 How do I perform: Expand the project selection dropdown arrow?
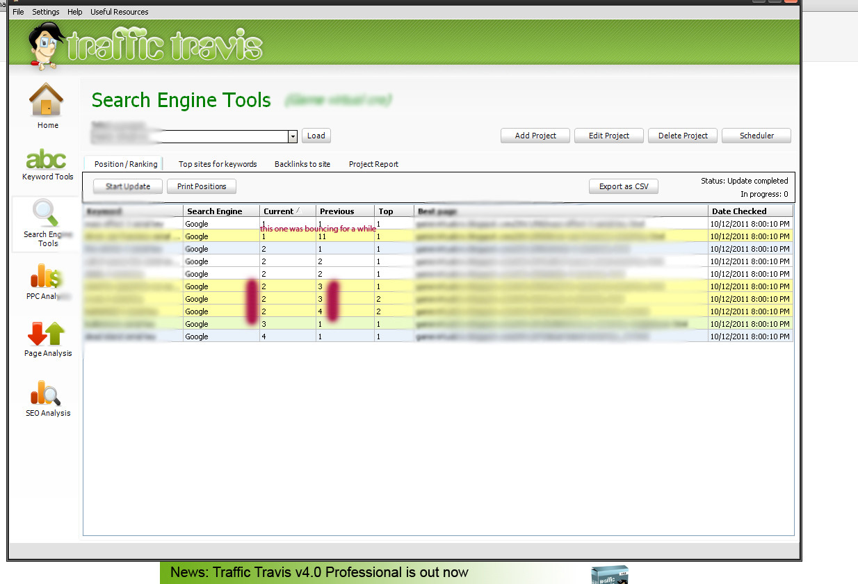pos(293,136)
